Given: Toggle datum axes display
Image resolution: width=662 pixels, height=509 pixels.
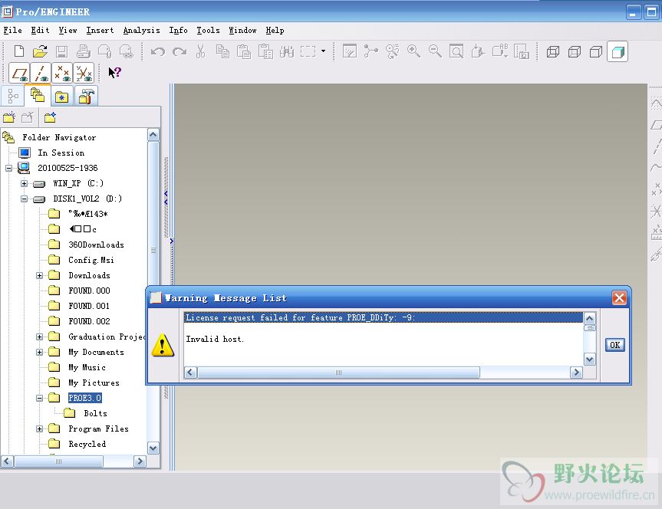Looking at the screenshot, I should pos(41,73).
